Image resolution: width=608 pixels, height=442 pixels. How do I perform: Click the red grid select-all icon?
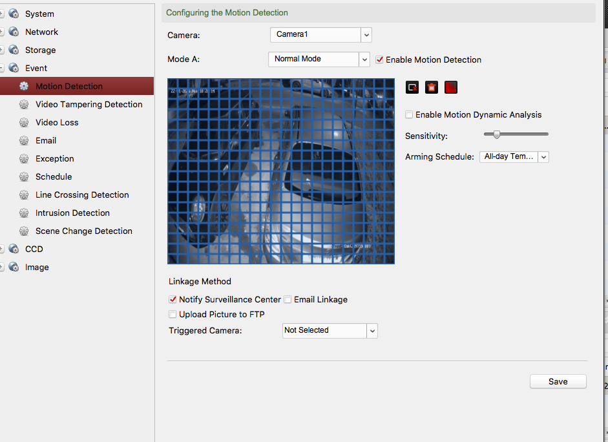[x=451, y=87]
